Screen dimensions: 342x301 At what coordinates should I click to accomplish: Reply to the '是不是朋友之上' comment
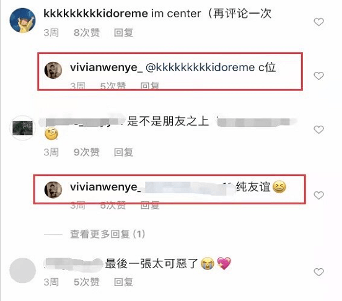pyautogui.click(x=123, y=152)
